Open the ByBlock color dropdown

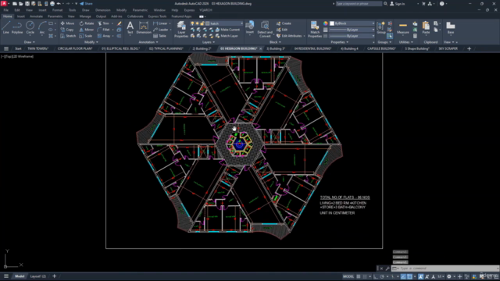(x=352, y=23)
